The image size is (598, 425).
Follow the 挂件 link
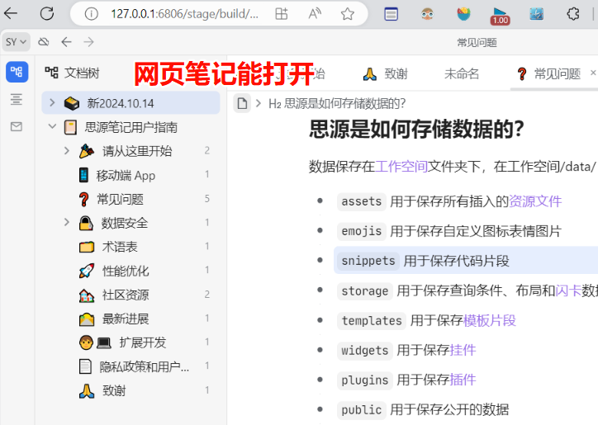463,350
